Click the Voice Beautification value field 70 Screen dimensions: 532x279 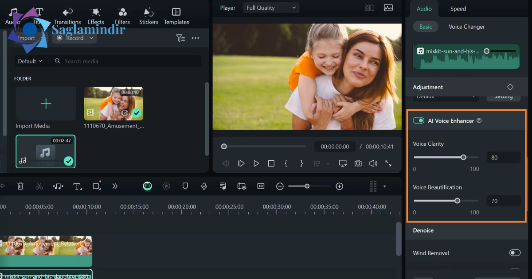click(503, 201)
